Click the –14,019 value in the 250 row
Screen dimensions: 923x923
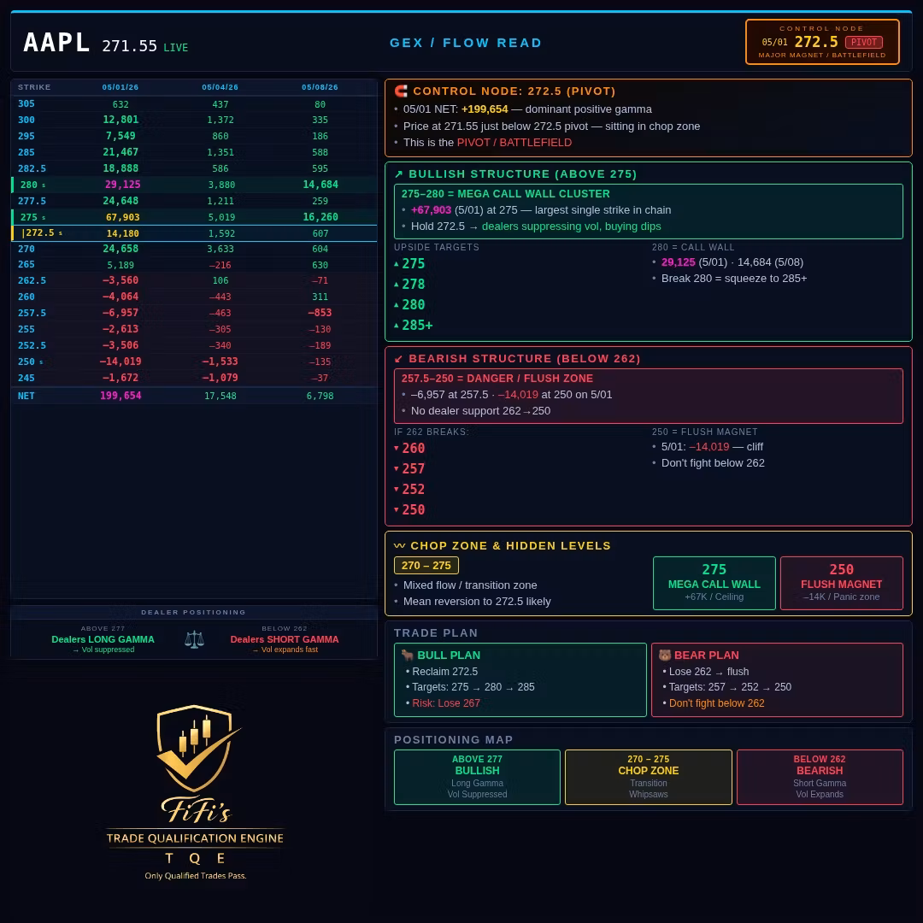point(121,361)
